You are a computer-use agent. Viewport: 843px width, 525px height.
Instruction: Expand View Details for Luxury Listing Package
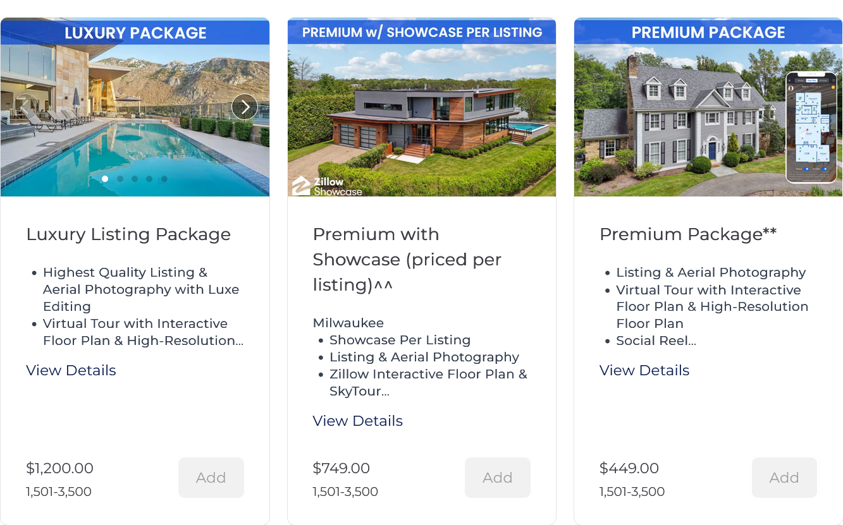click(71, 370)
